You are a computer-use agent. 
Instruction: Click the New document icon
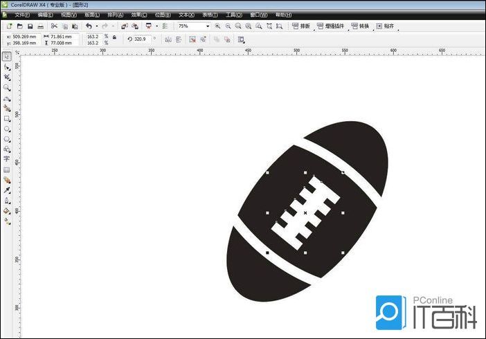point(9,26)
